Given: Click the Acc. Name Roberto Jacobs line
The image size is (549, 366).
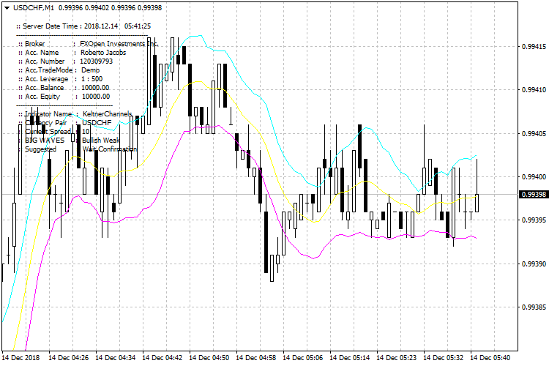Looking at the screenshot, I should click(72, 53).
